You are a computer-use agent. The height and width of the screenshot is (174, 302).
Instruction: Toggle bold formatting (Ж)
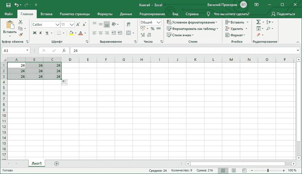click(35, 33)
